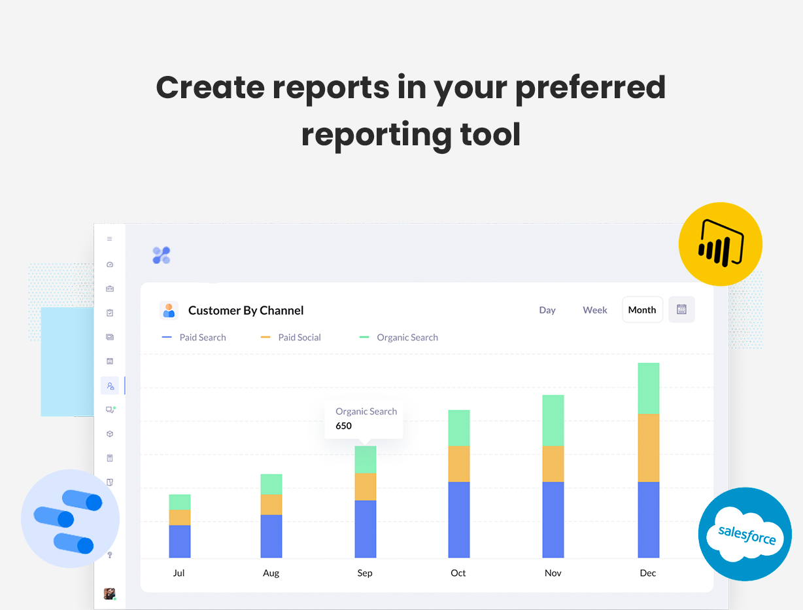This screenshot has width=803, height=610.
Task: Select the highlighted user-lock sidebar icon
Action: [111, 386]
